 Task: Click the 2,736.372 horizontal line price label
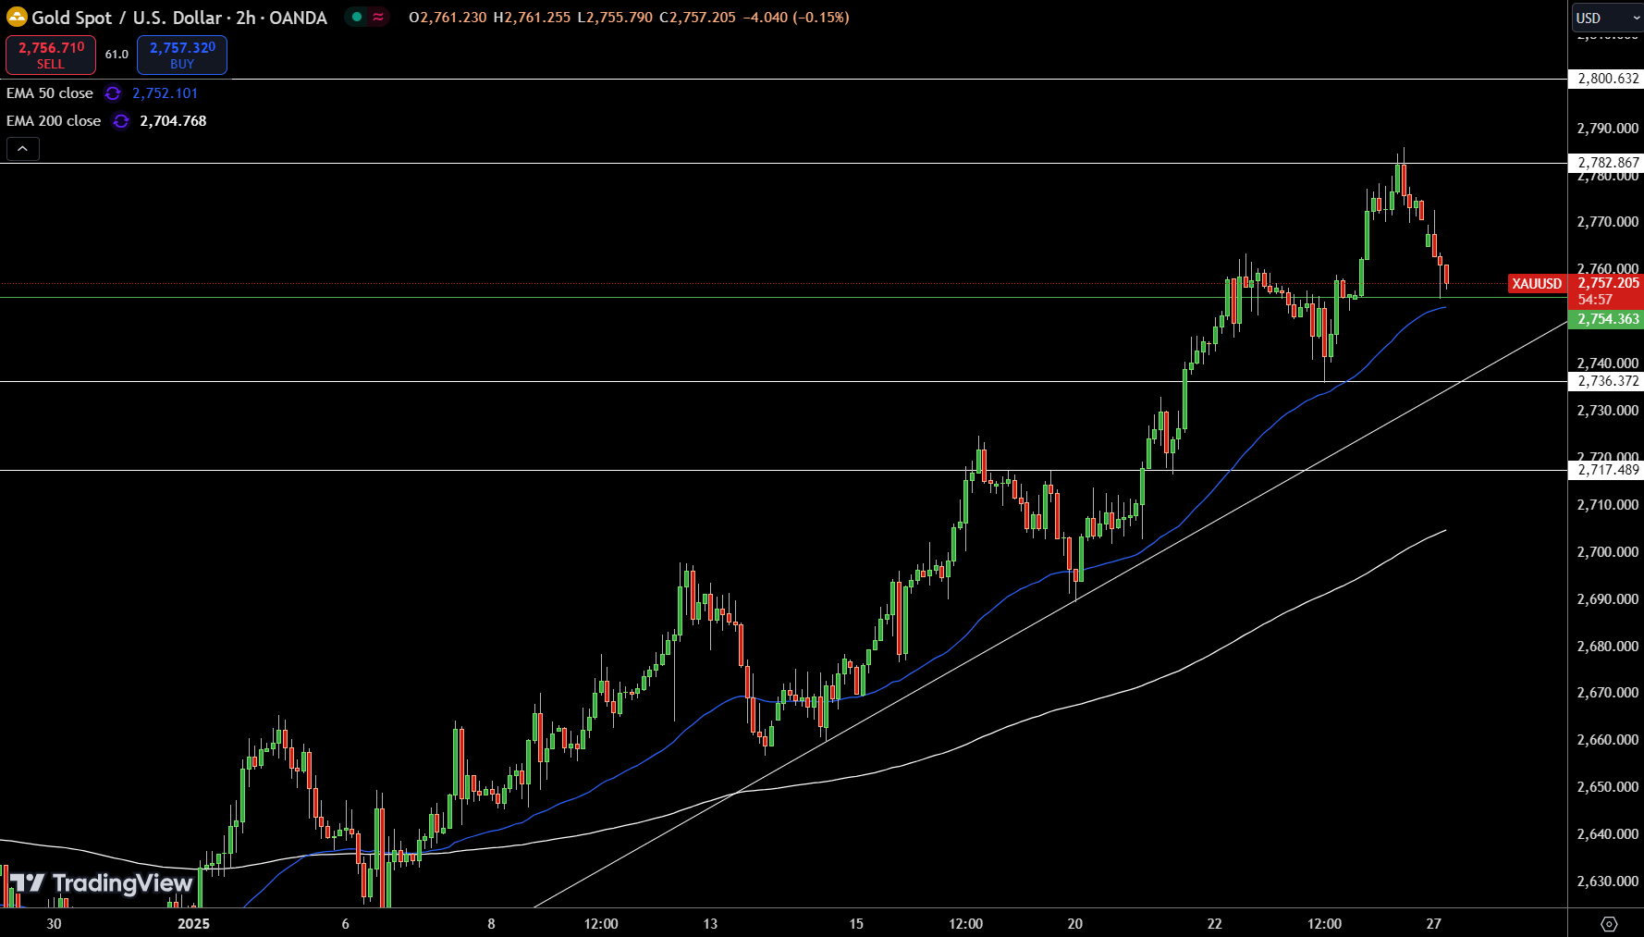[1607, 381]
